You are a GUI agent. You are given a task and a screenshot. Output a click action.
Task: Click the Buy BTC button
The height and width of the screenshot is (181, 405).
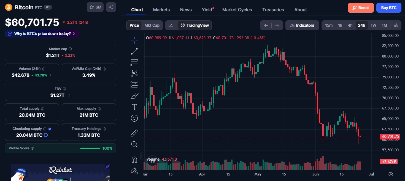(x=389, y=8)
